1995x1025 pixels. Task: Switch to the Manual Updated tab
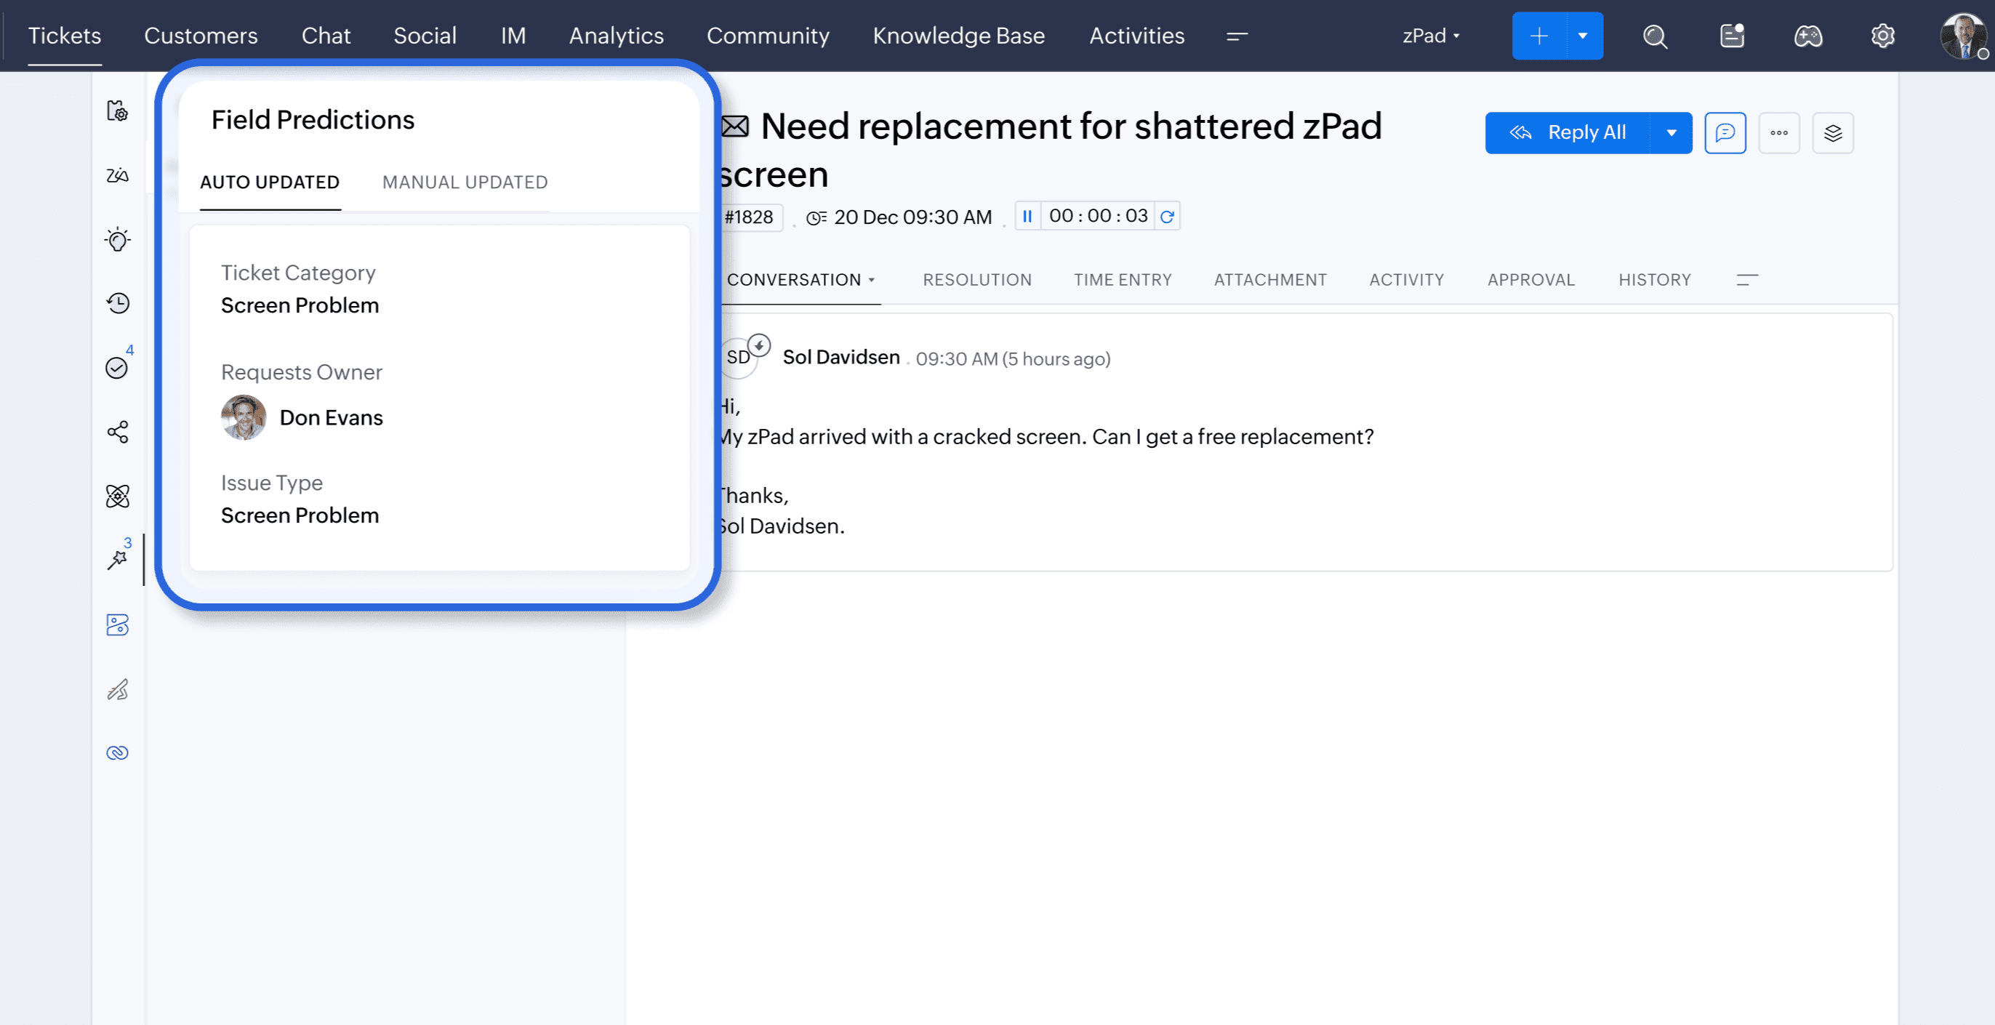(465, 182)
